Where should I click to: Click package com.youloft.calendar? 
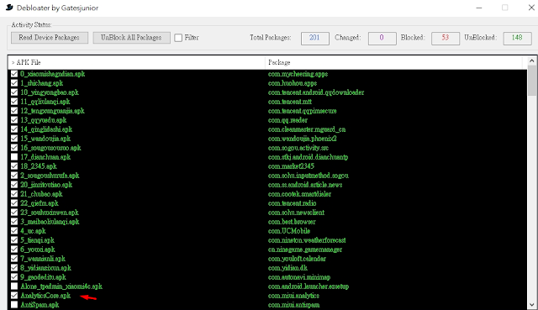coord(297,259)
